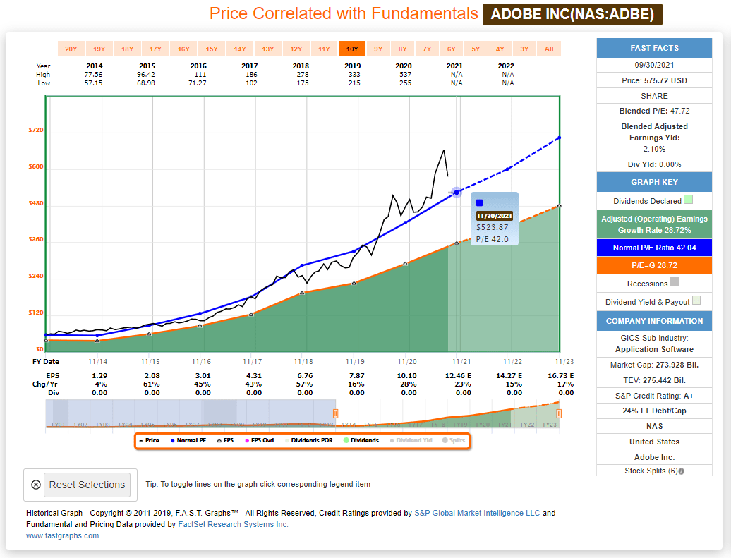Image resolution: width=731 pixels, height=558 pixels.
Task: Show all years with the All tab
Action: pos(549,49)
